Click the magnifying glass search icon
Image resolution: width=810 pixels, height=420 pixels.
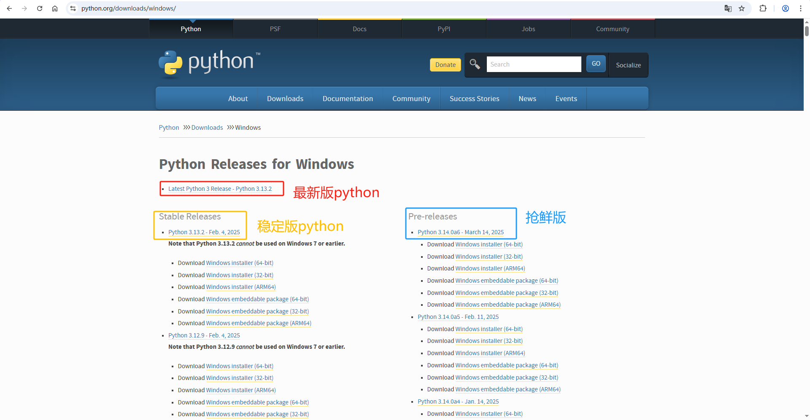[475, 64]
